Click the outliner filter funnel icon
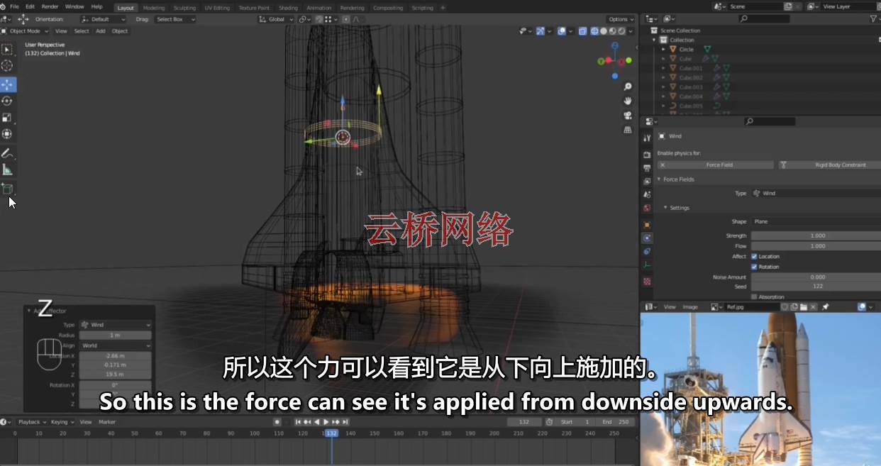Image resolution: width=881 pixels, height=466 pixels. (873, 19)
